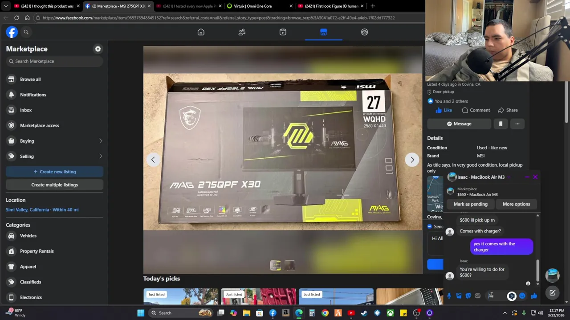Open Browse all in Marketplace
Viewport: 570px width, 320px height.
[x=54, y=79]
